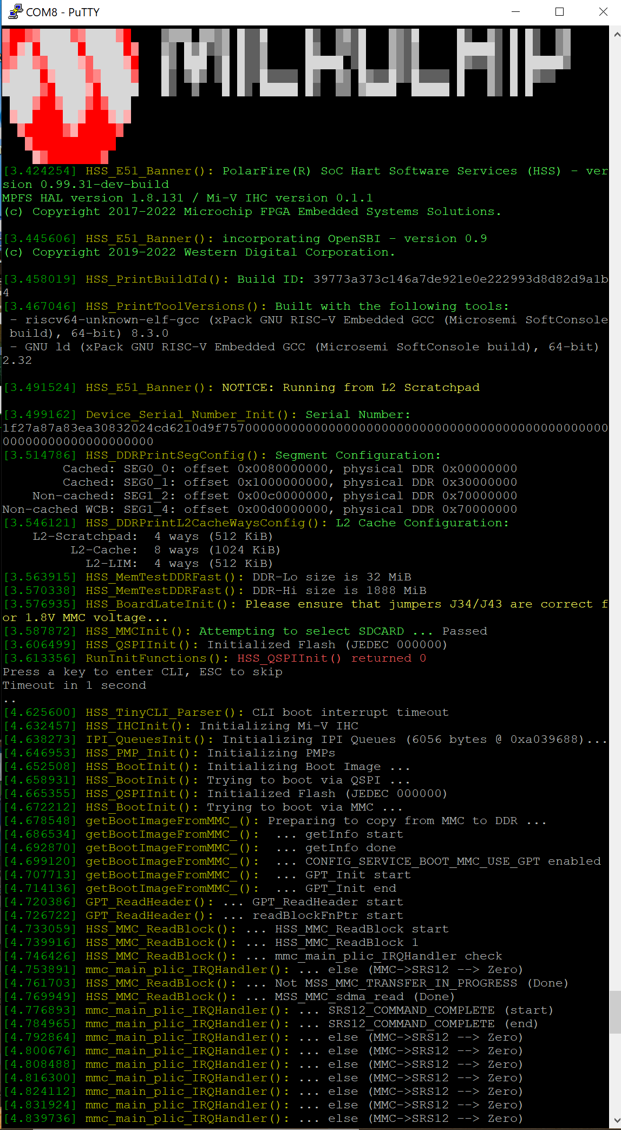
Task: Click the vertical scrollbar thumb
Action: [x=616, y=1012]
